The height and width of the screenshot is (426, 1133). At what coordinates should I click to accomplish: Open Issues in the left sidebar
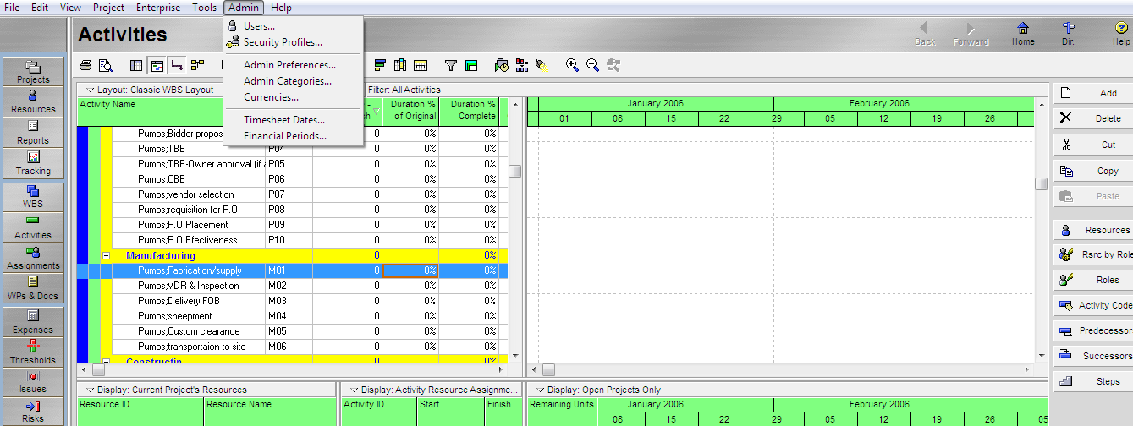click(34, 382)
